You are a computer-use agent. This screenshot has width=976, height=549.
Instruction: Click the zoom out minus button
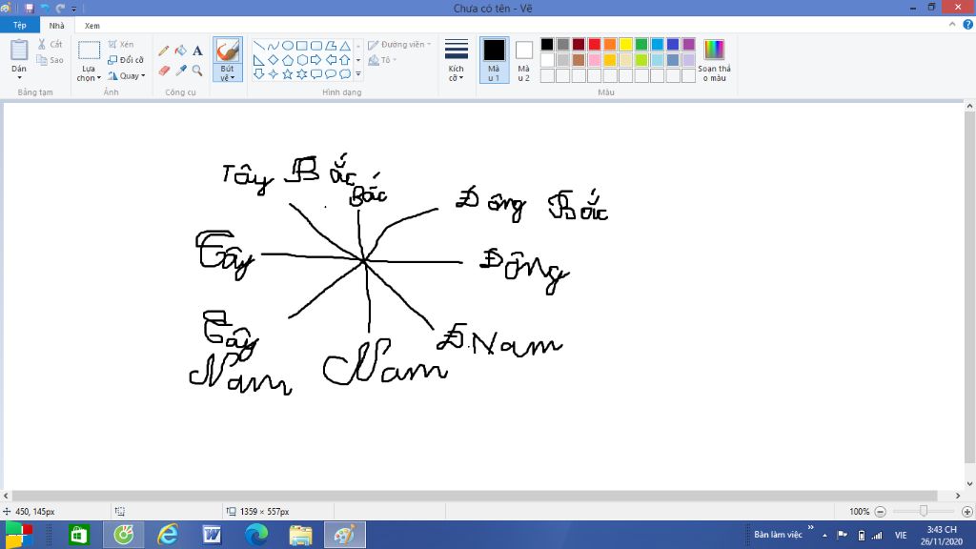pos(880,512)
